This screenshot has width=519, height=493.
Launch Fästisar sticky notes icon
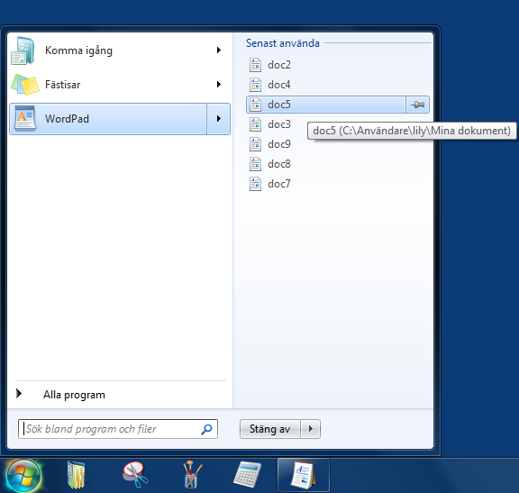pos(25,85)
